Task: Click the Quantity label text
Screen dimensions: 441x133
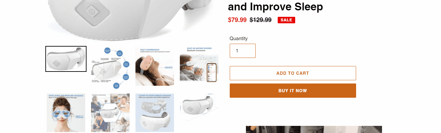Action: (x=238, y=39)
